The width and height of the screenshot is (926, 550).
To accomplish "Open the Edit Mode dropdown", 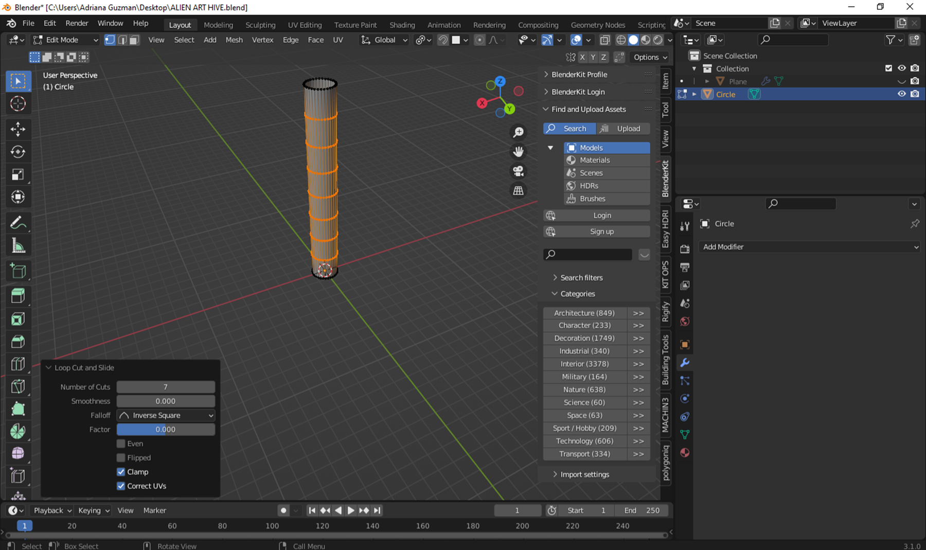I will 65,40.
